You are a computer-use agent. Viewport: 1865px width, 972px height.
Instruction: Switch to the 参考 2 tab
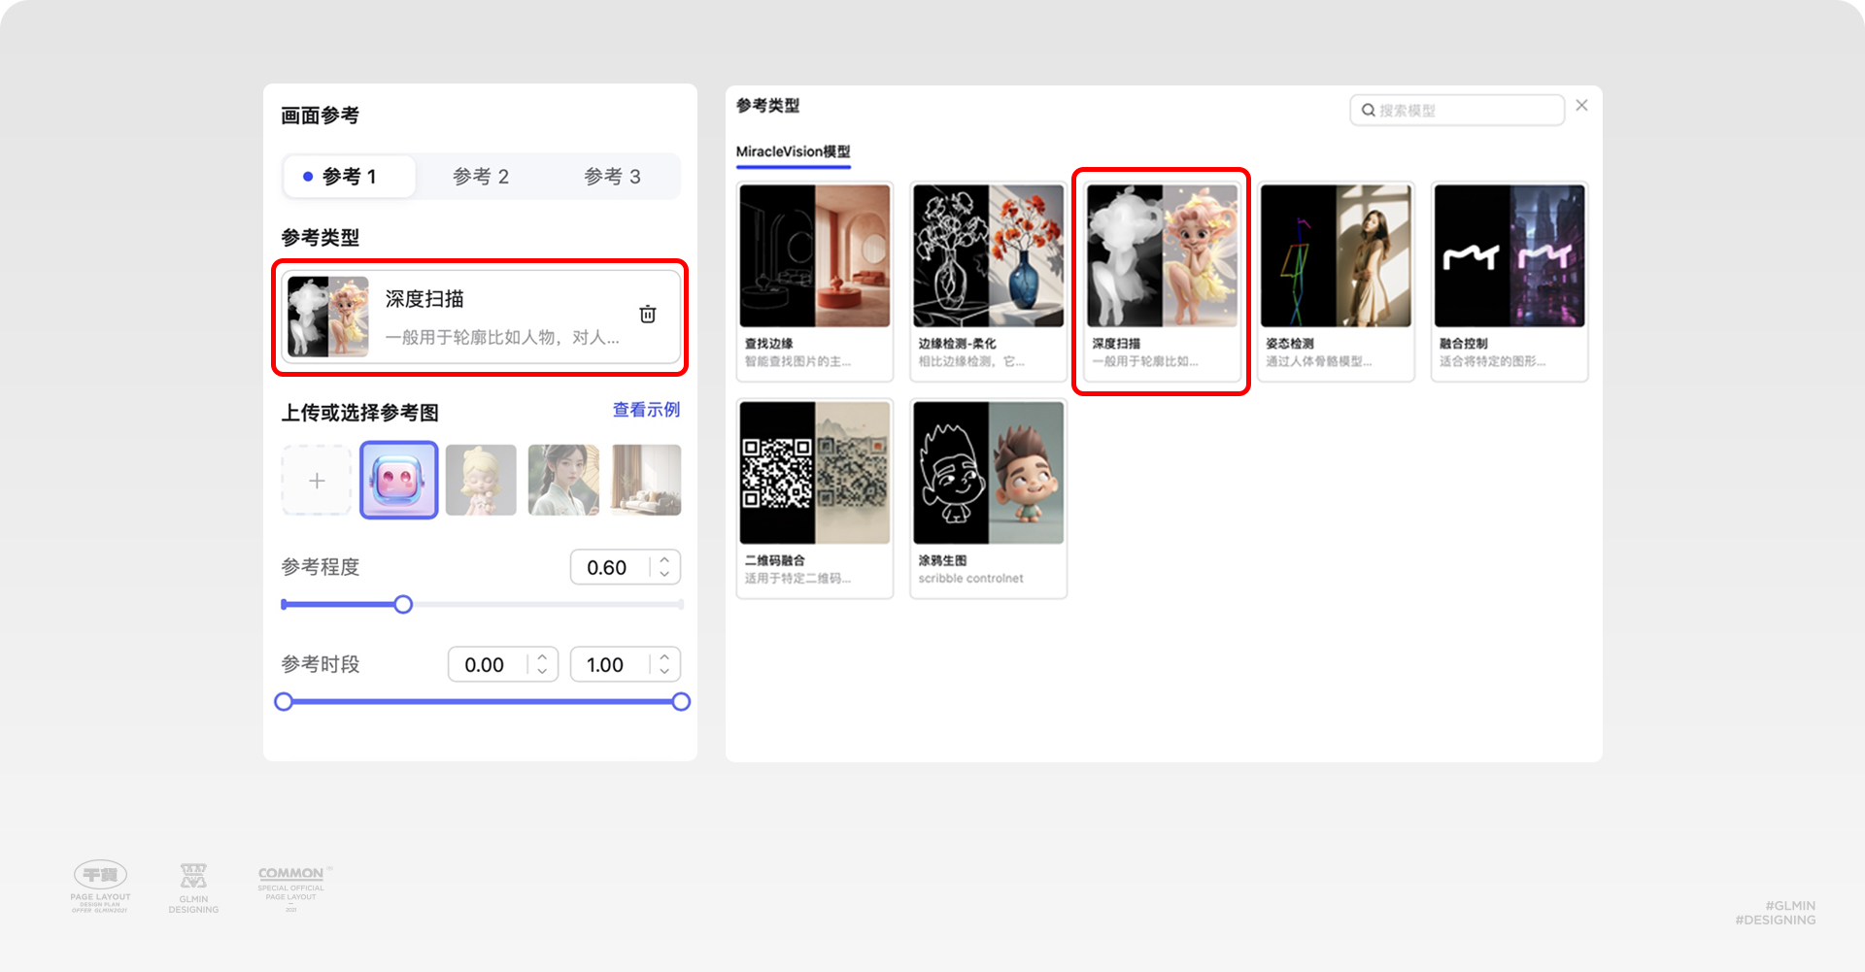pos(480,176)
